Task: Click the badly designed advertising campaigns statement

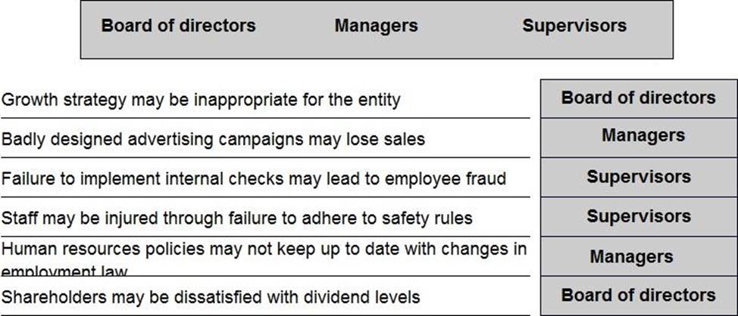Action: [213, 140]
